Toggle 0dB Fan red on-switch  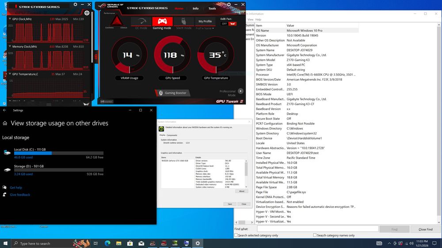pyautogui.click(x=232, y=24)
